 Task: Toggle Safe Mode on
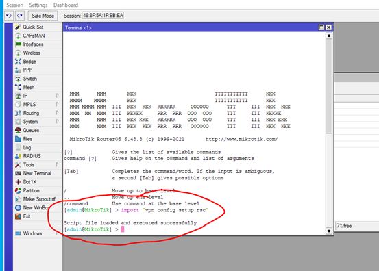(x=42, y=16)
